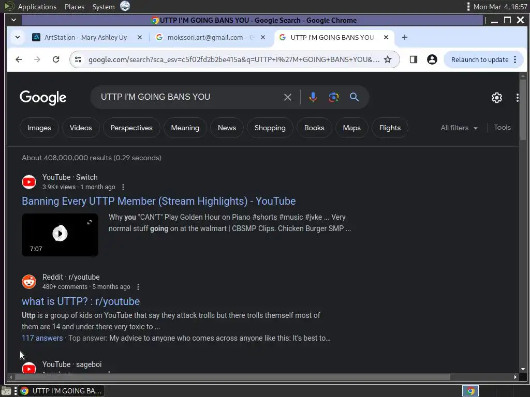Click the forward navigation arrow

37,59
